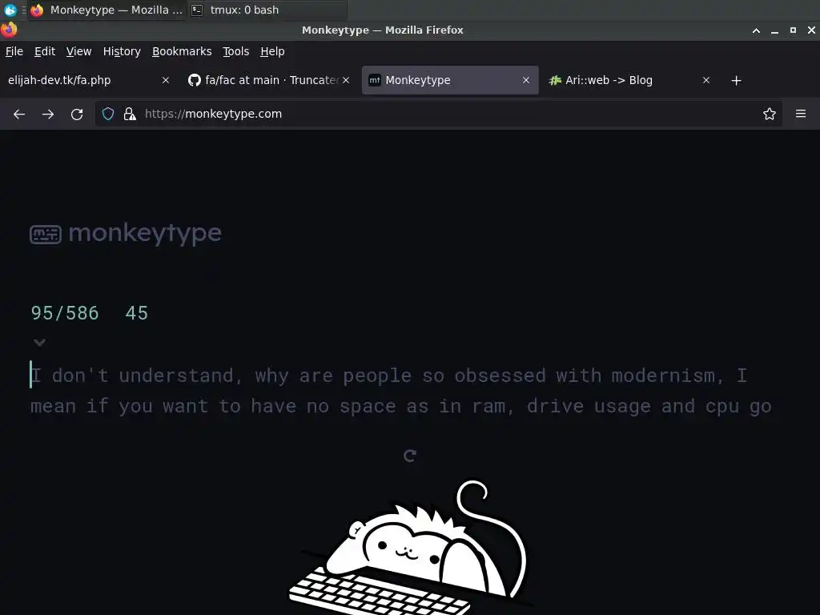Expand the chevron below the word counter
This screenshot has width=820, height=615.
coord(39,343)
